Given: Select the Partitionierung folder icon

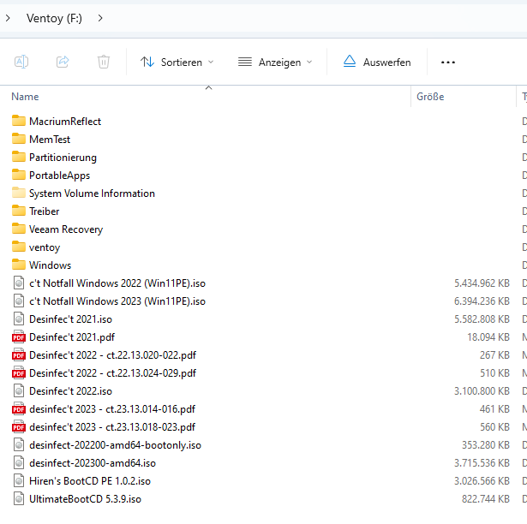Looking at the screenshot, I should [x=19, y=157].
